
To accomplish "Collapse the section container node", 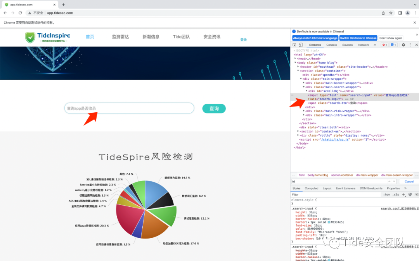I will click(298, 70).
